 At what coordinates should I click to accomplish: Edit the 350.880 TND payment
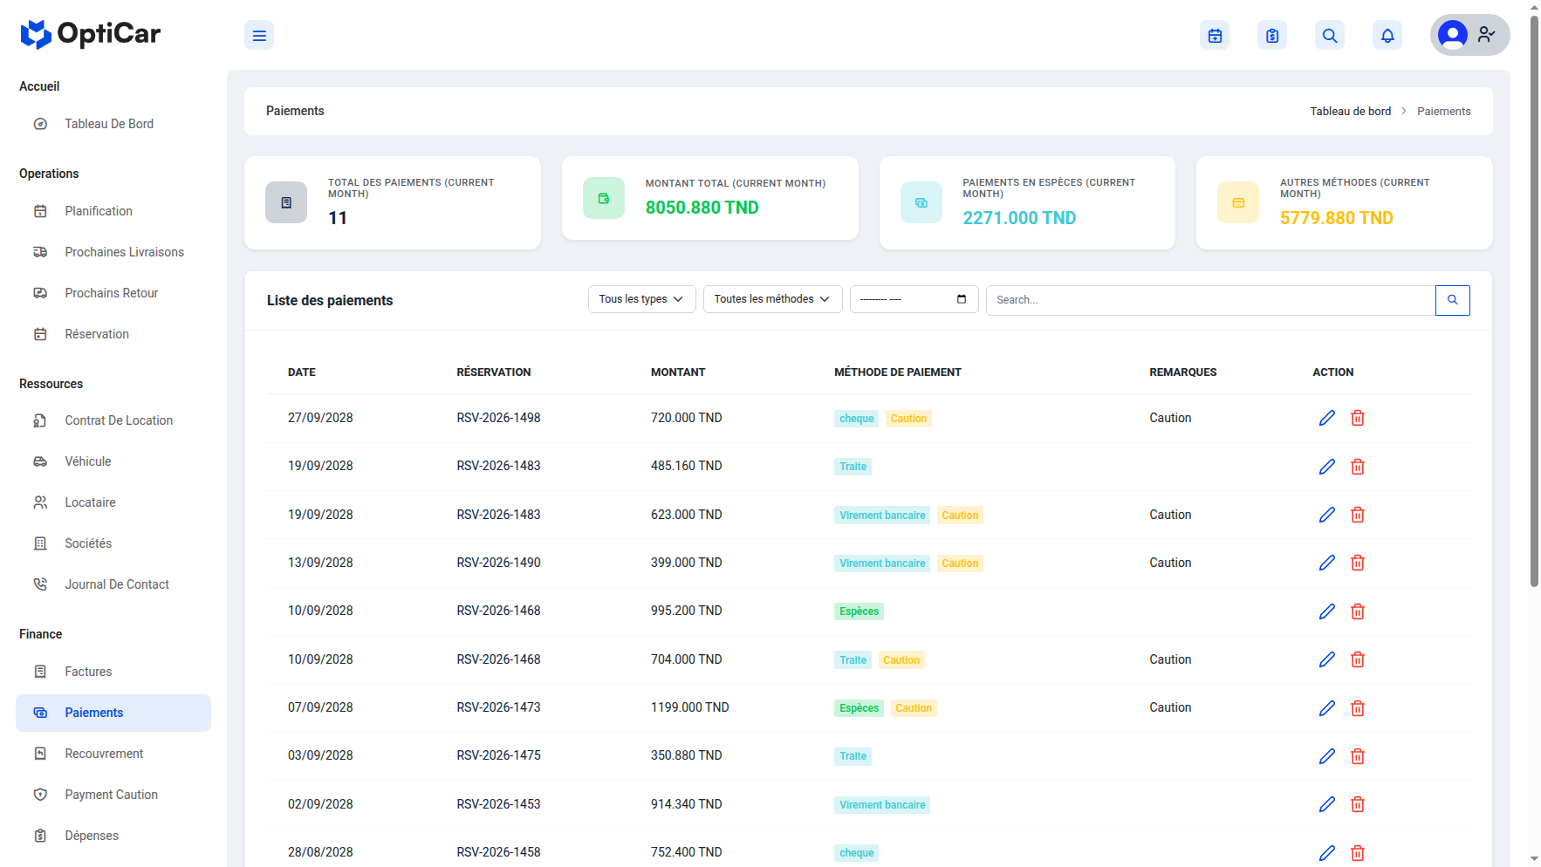point(1327,756)
